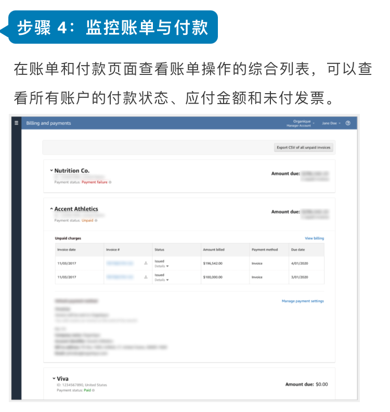Click the 3/01/2020 due date
This screenshot has height=412, width=390.
tap(300, 277)
